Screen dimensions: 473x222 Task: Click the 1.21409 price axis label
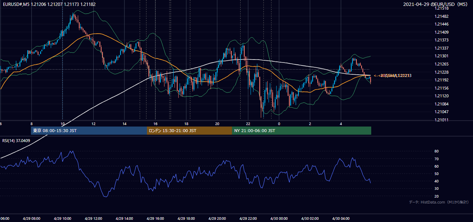tap(442, 32)
